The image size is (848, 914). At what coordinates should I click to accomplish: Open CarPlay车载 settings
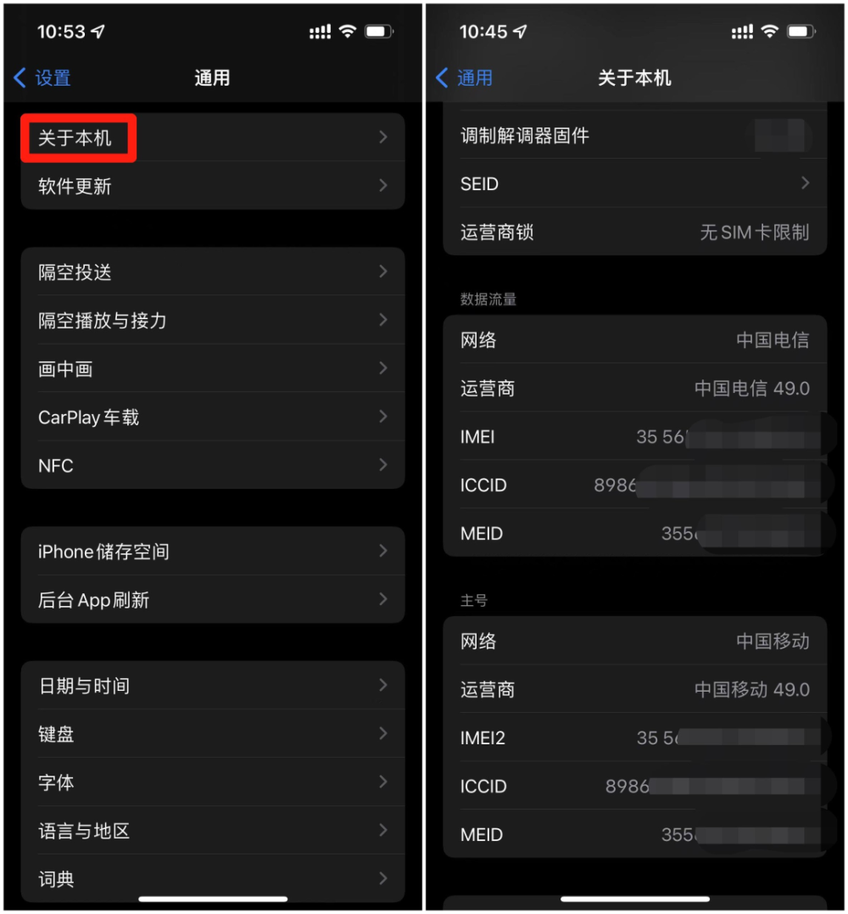213,417
